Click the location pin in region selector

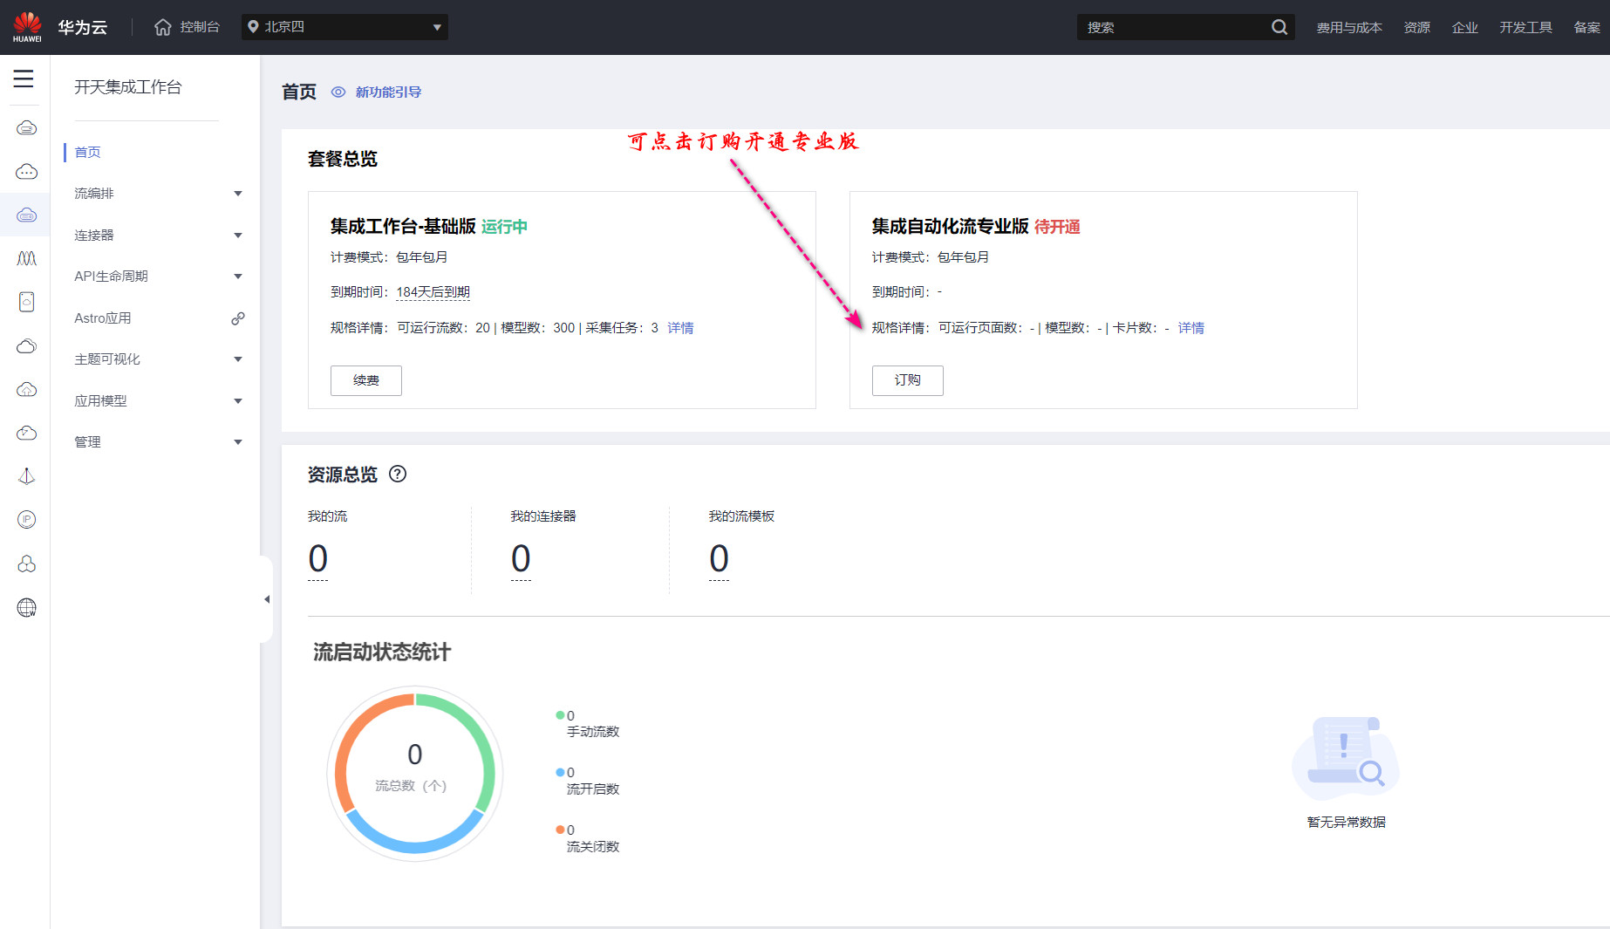pos(253,27)
